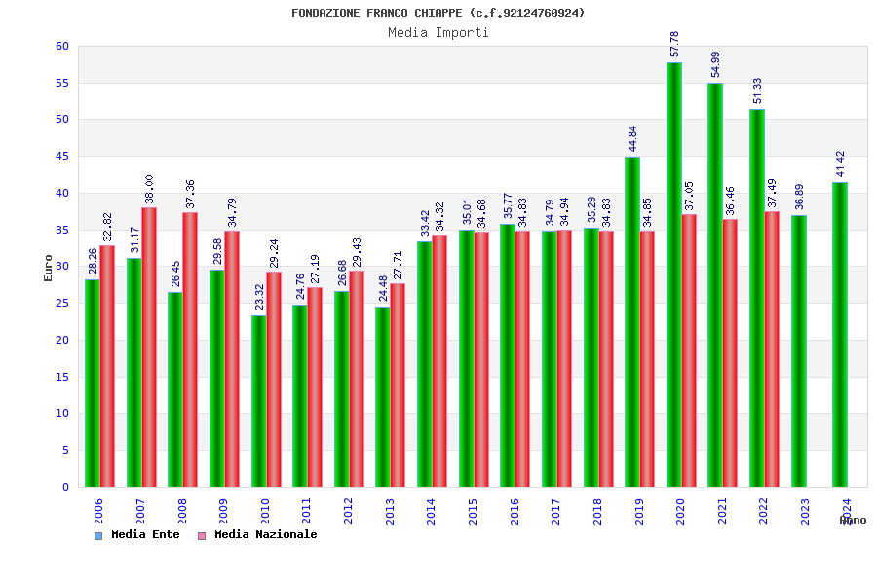The height and width of the screenshot is (584, 877).
Task: Click the 2006 green bar labeled 28.26
Action: point(93,383)
